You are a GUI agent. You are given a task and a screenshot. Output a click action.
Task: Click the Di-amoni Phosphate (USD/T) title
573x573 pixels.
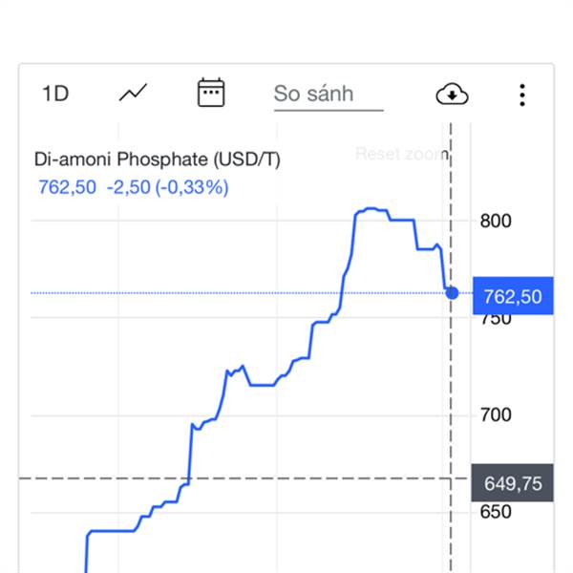(158, 159)
